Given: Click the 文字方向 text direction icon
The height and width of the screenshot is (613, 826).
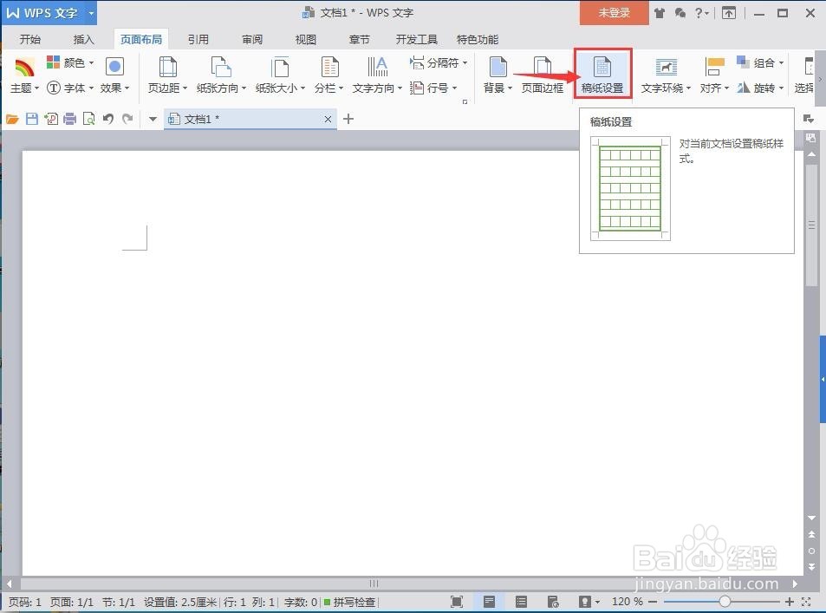Looking at the screenshot, I should point(377,68).
